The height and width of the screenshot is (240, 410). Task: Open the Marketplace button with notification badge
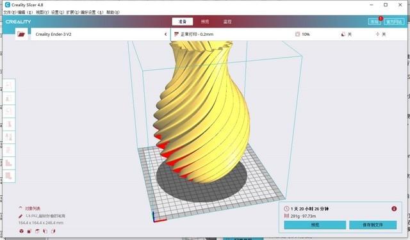(374, 22)
